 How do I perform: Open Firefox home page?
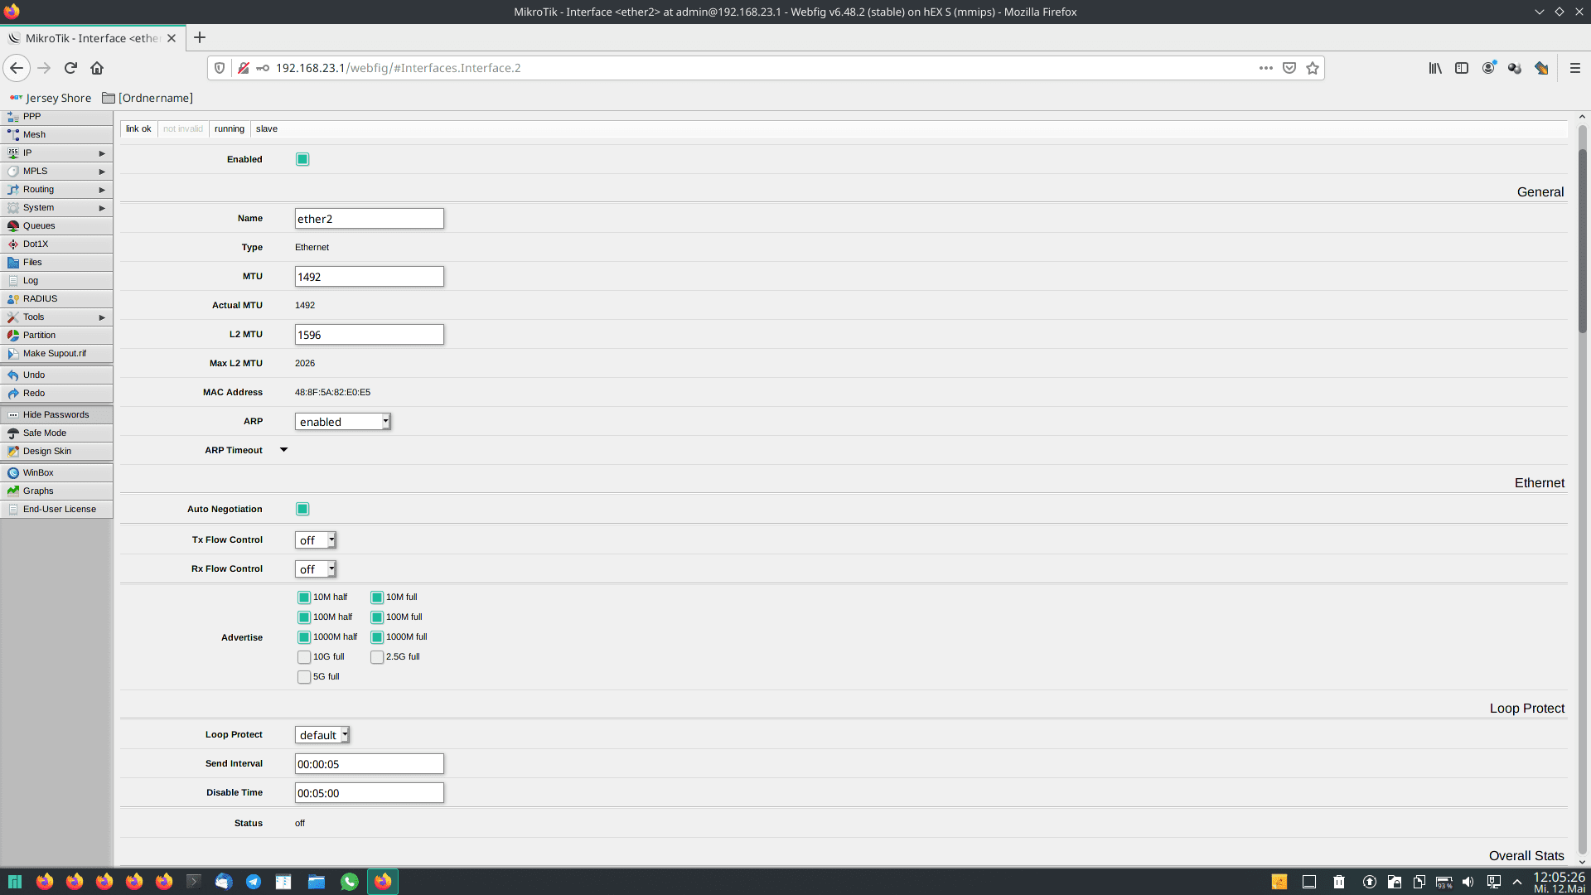point(97,68)
